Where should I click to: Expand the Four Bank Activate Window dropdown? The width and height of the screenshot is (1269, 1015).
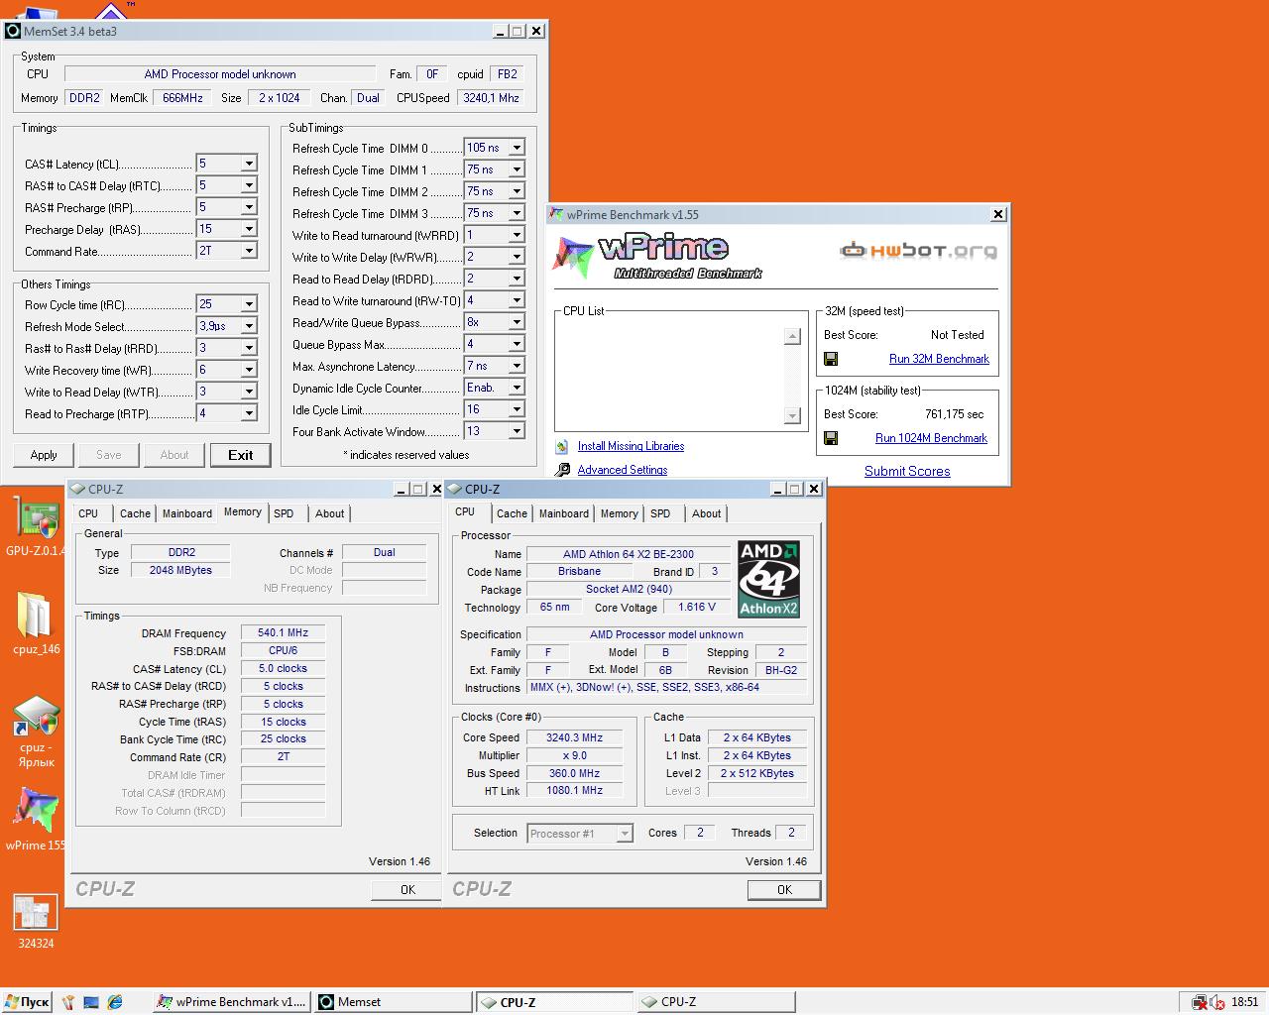[x=517, y=431]
